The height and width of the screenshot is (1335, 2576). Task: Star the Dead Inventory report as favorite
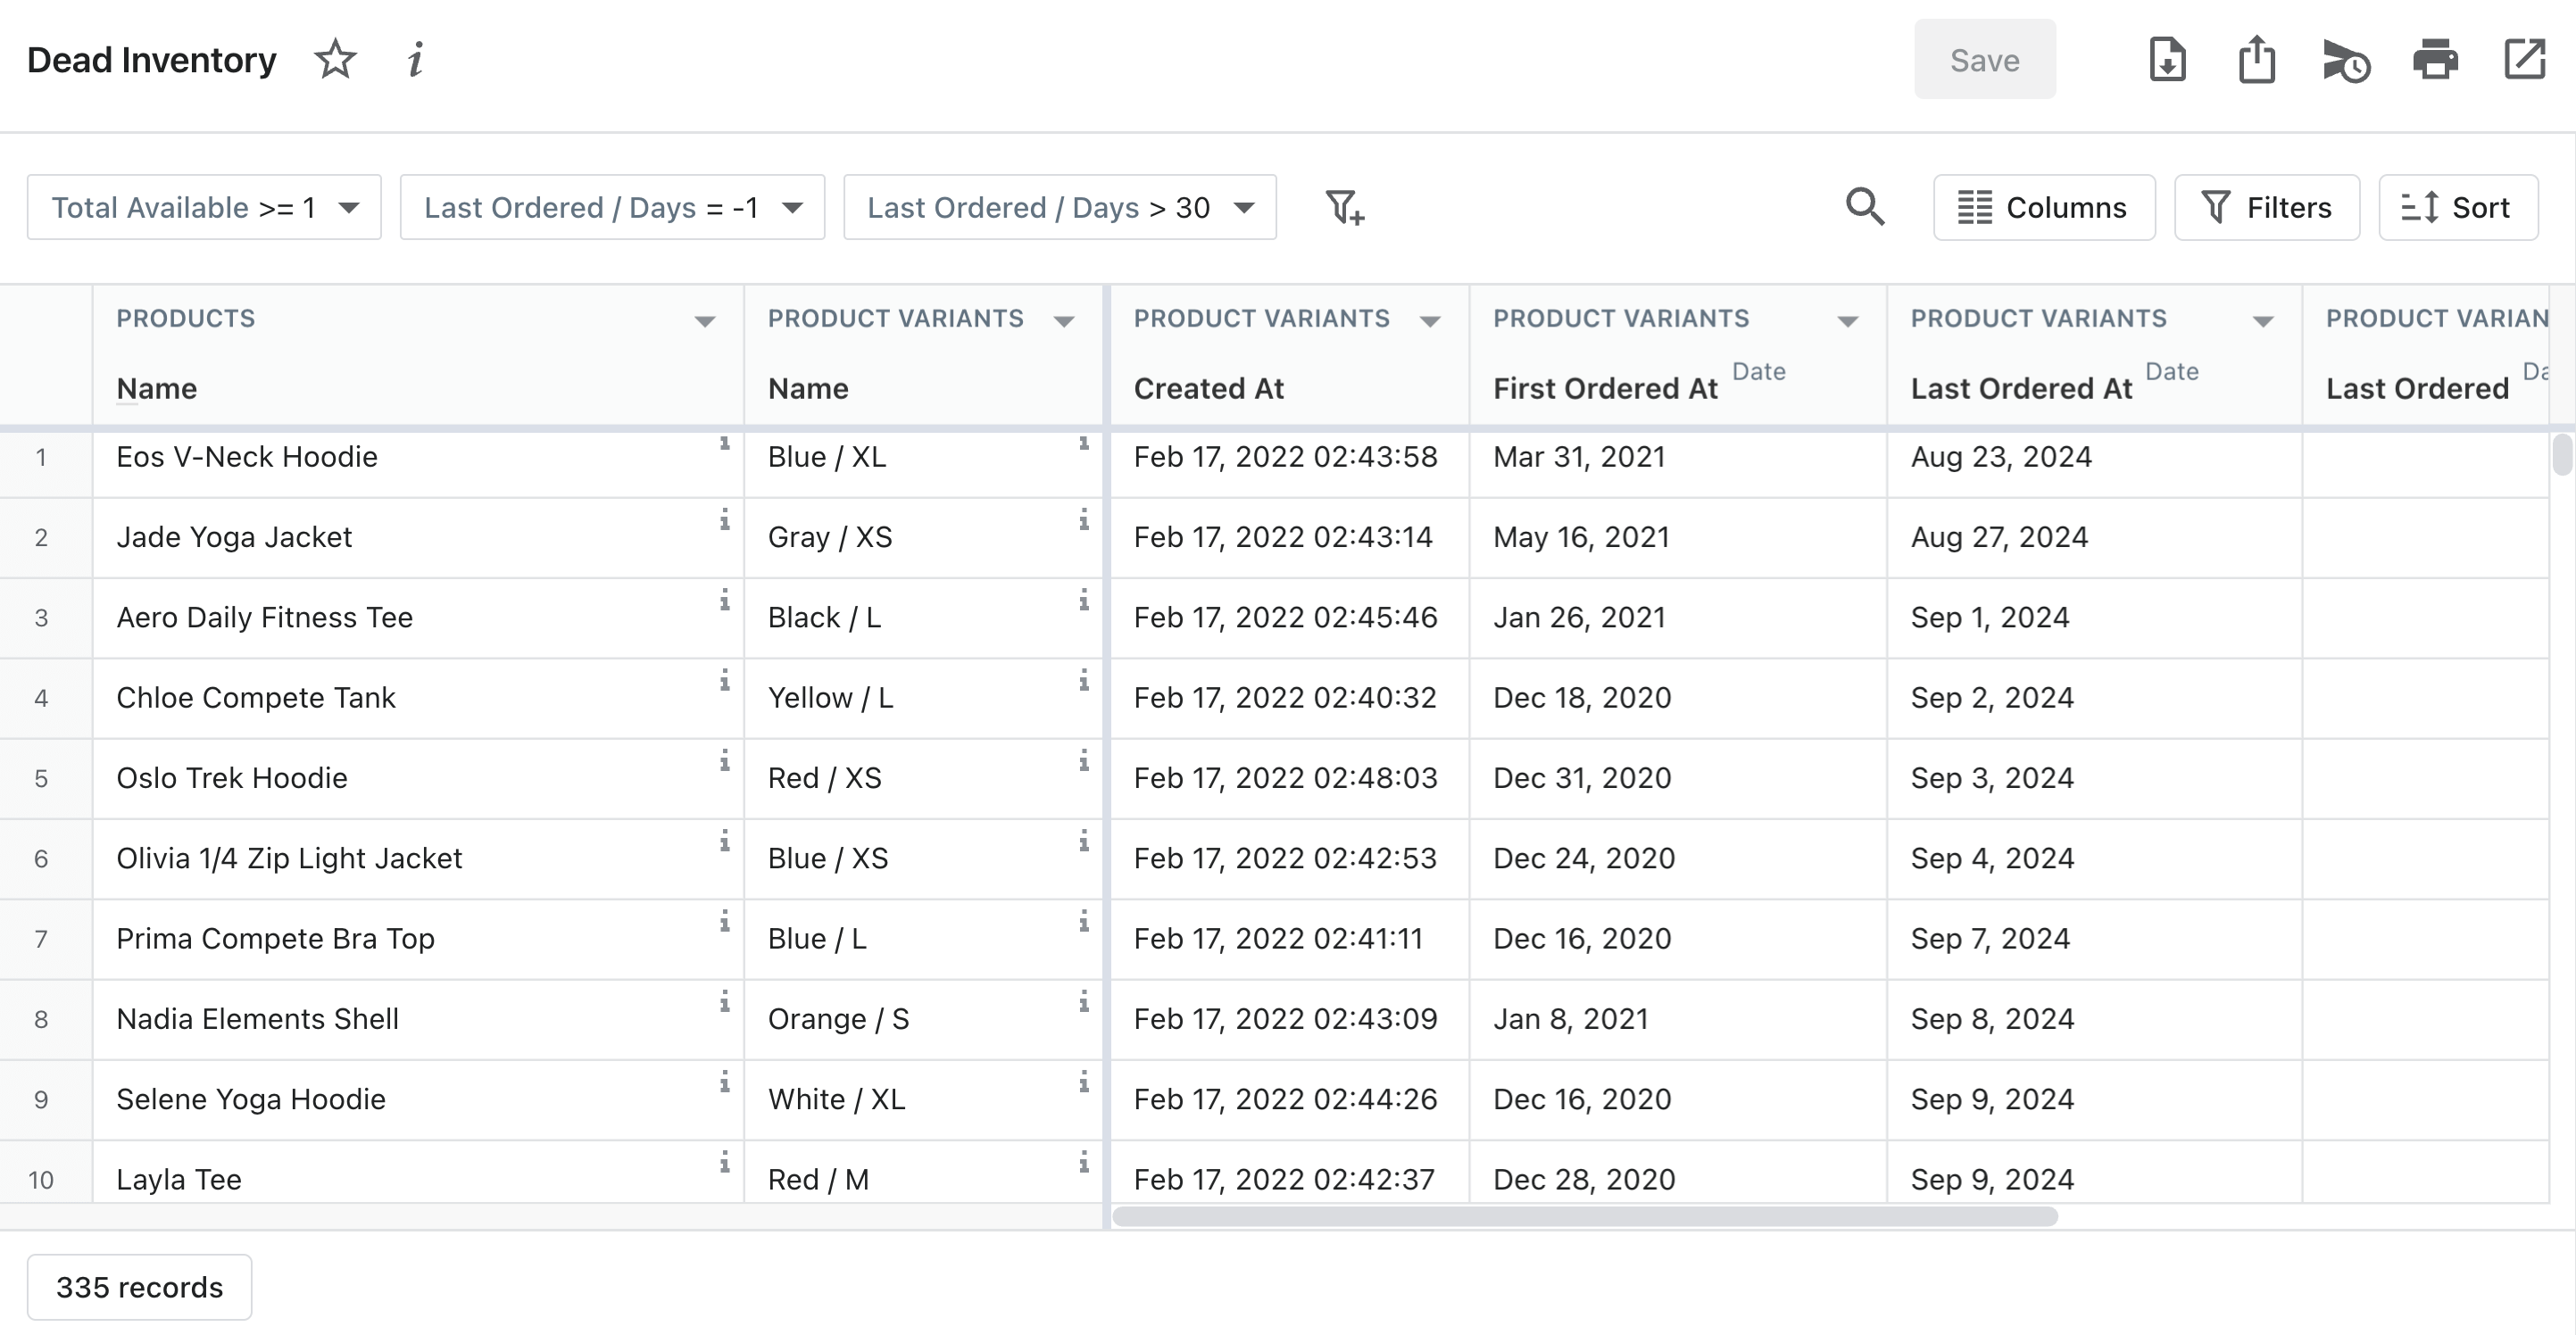pos(335,59)
